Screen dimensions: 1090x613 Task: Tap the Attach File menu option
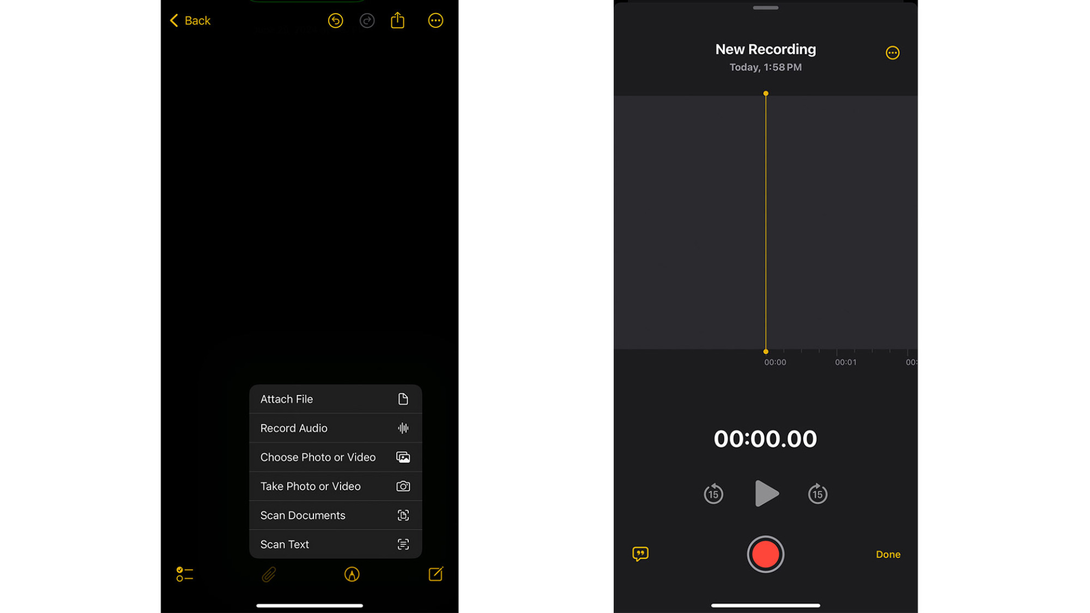pos(335,398)
